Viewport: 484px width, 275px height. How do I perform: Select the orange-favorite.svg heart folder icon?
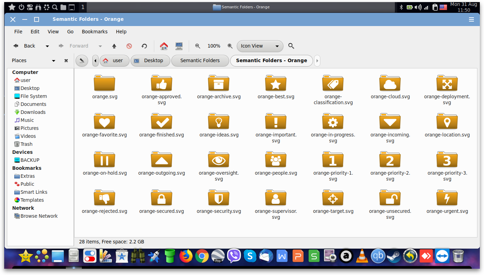pos(104,121)
